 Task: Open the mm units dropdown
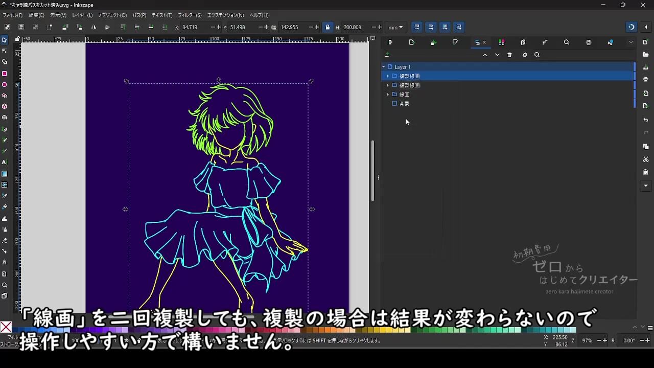[x=395, y=27]
